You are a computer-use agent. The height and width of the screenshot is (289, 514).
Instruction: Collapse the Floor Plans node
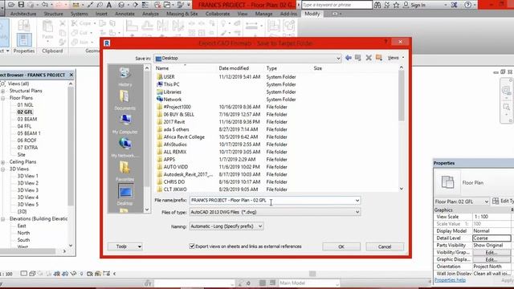coord(3,98)
